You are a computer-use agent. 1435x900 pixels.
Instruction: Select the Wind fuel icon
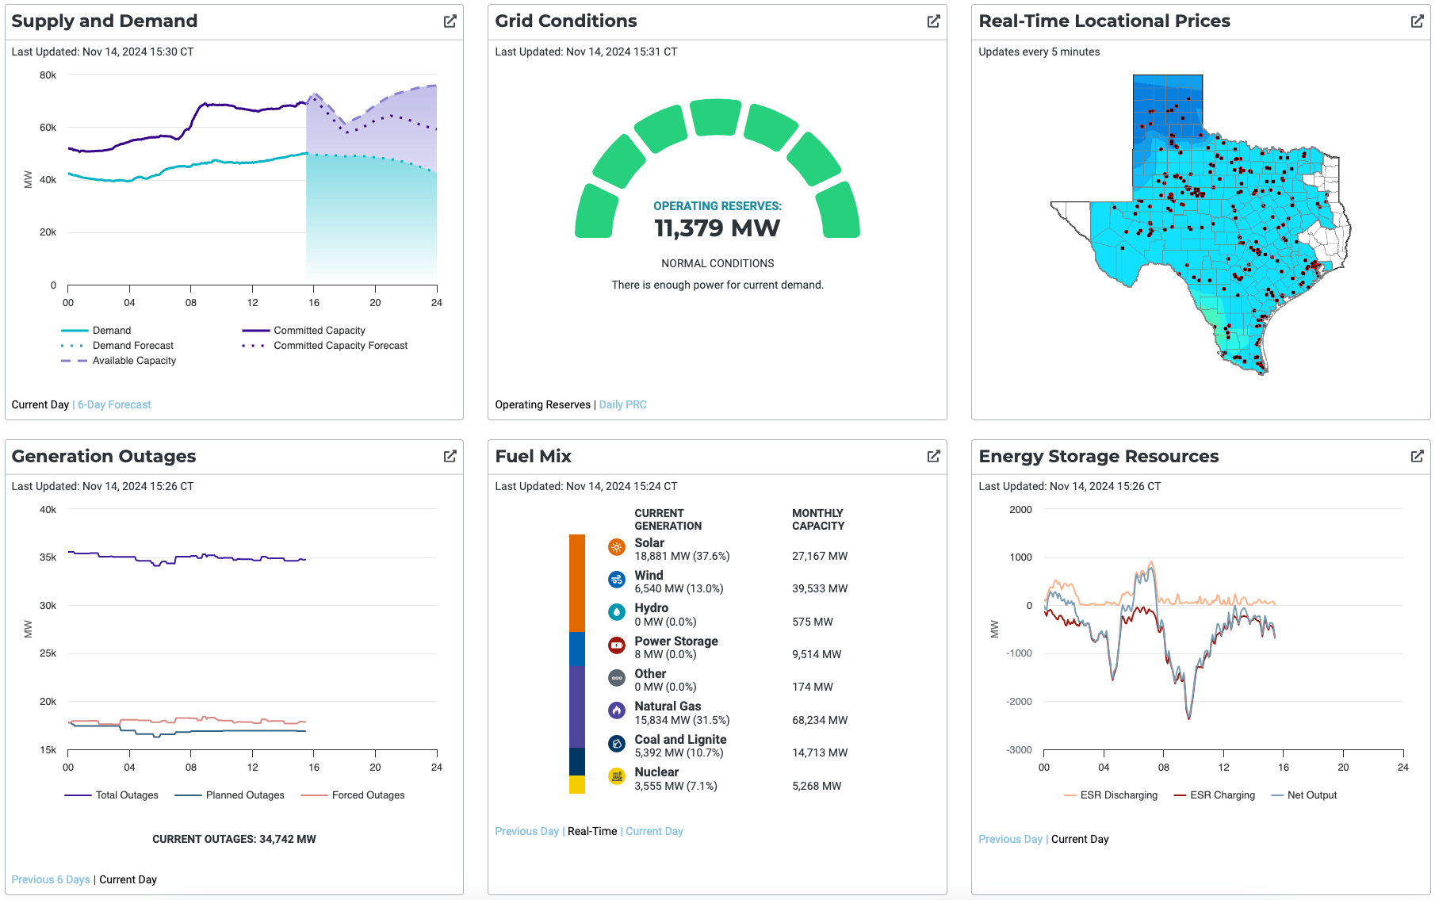616,579
